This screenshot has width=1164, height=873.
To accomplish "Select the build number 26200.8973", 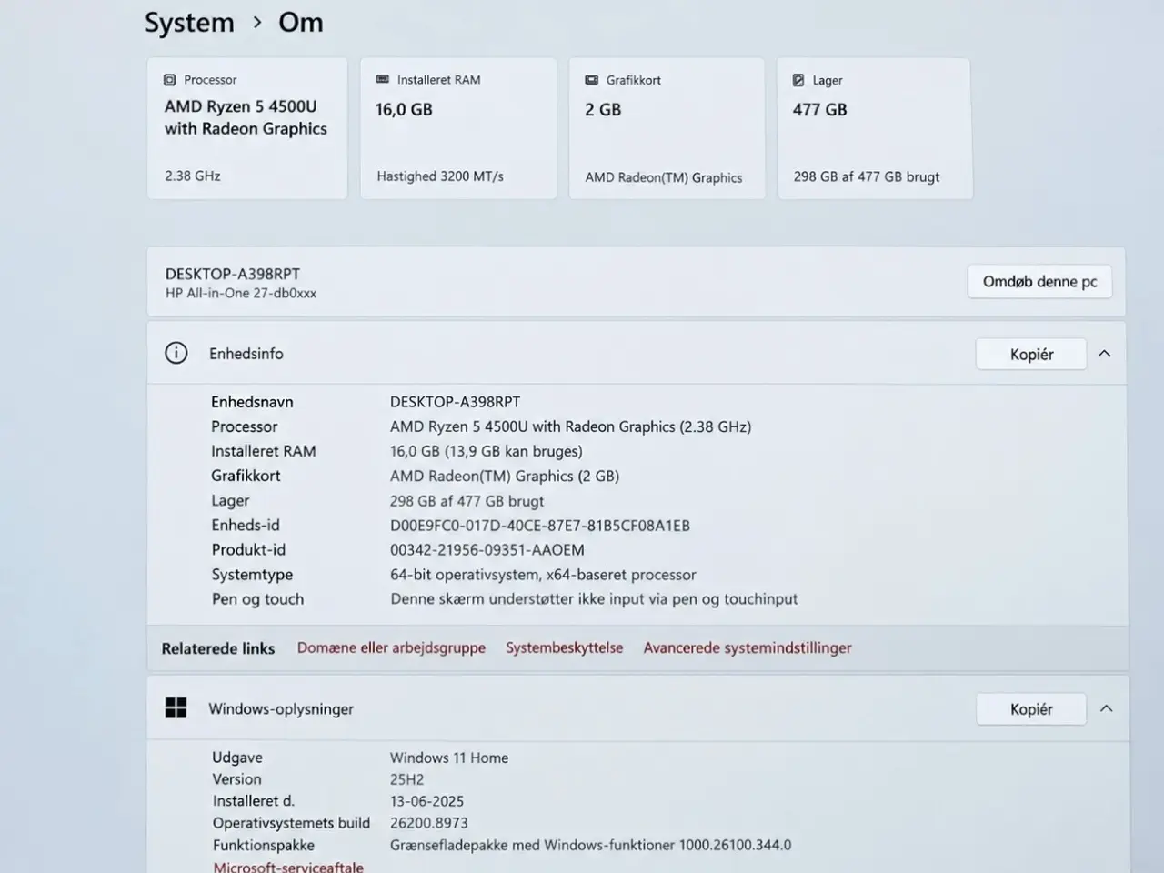I will 429,823.
